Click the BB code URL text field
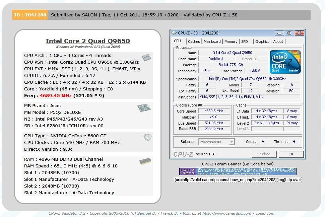The width and height of the screenshot is (325, 217). 238,180
